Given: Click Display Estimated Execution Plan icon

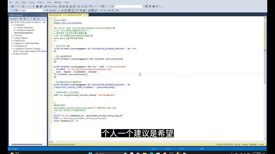Looking at the screenshot, I should (66, 10).
